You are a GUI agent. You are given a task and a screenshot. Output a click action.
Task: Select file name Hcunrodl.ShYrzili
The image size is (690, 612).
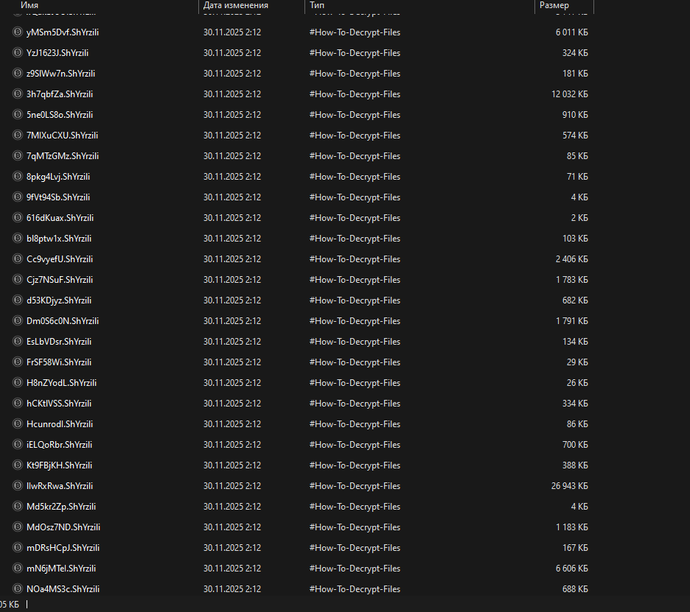tap(60, 424)
